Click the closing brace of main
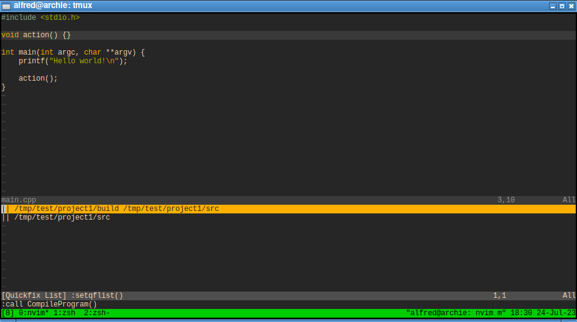This screenshot has height=322, width=577. coord(3,87)
